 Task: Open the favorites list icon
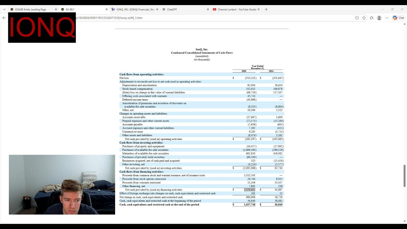click(x=371, y=18)
